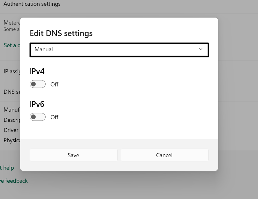258x199 pixels.
Task: Click the Edit DNS settings title
Action: click(x=61, y=33)
